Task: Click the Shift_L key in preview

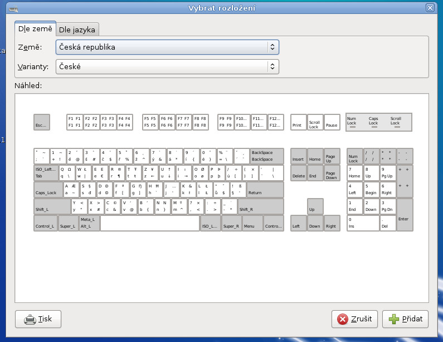Action: (x=52, y=206)
